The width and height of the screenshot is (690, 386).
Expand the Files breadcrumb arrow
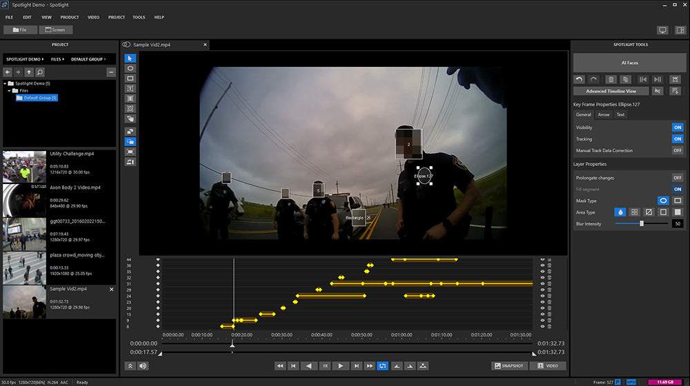(63, 59)
